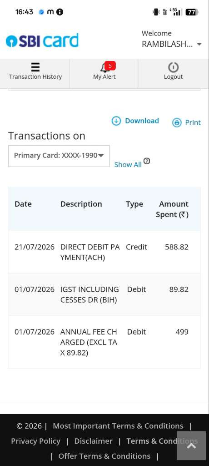Expand the Welcome RAMBILASH account dropdown arrow
This screenshot has height=466, width=209.
click(199, 45)
